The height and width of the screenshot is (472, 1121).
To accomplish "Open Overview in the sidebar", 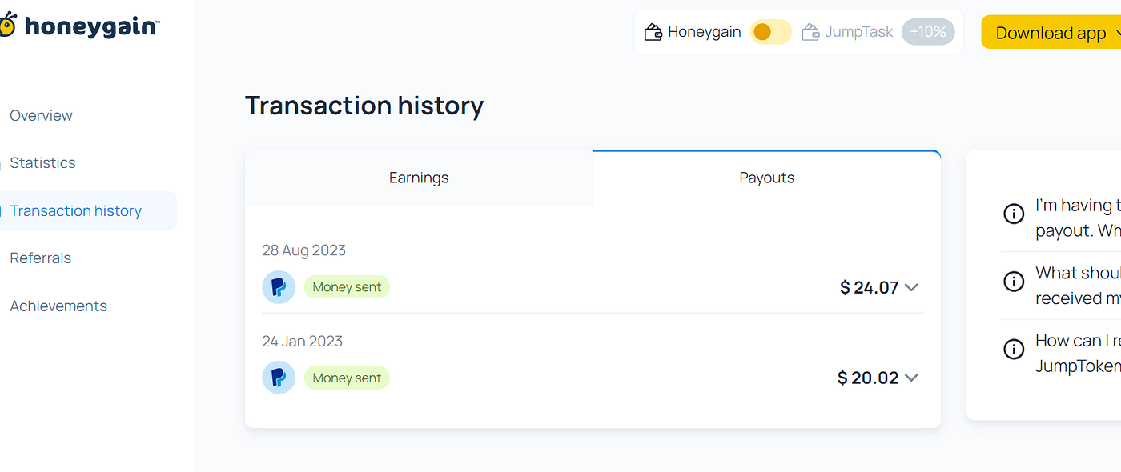I will click(41, 115).
